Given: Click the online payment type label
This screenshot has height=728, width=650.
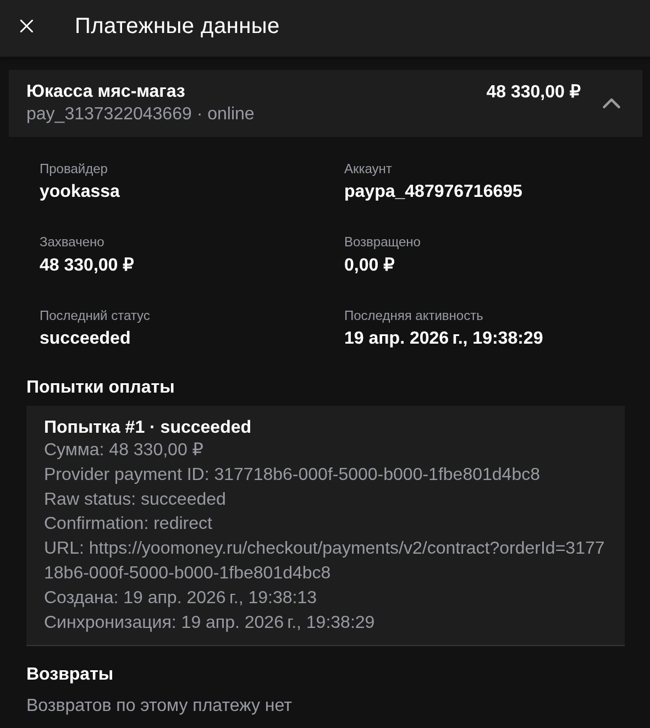Looking at the screenshot, I should pos(230,113).
